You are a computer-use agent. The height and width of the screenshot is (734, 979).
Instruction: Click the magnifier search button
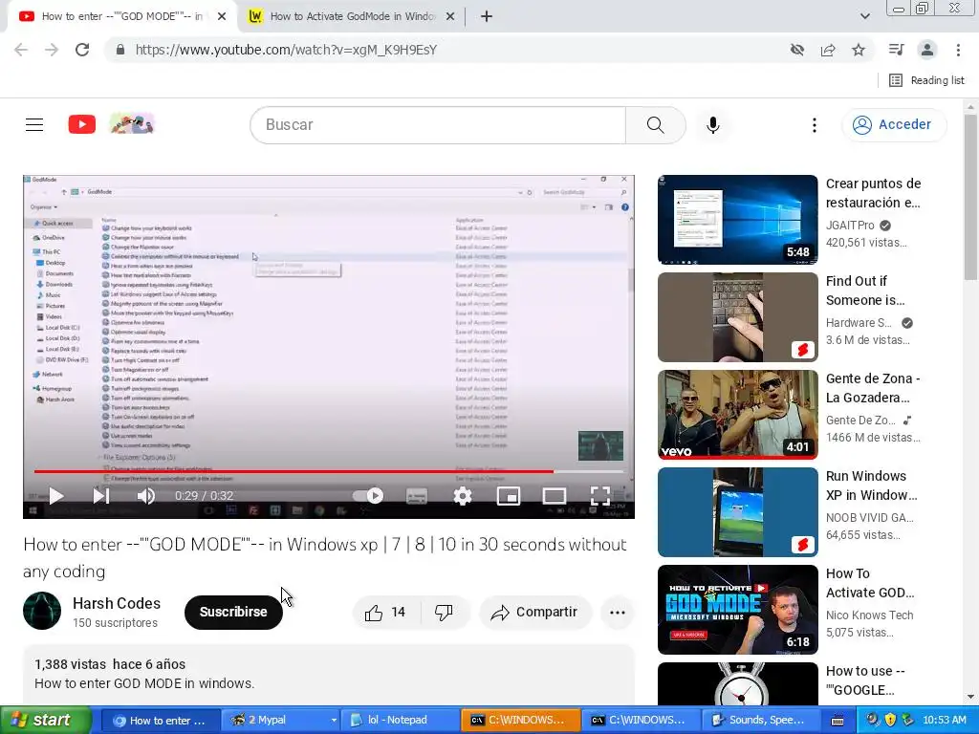click(656, 125)
